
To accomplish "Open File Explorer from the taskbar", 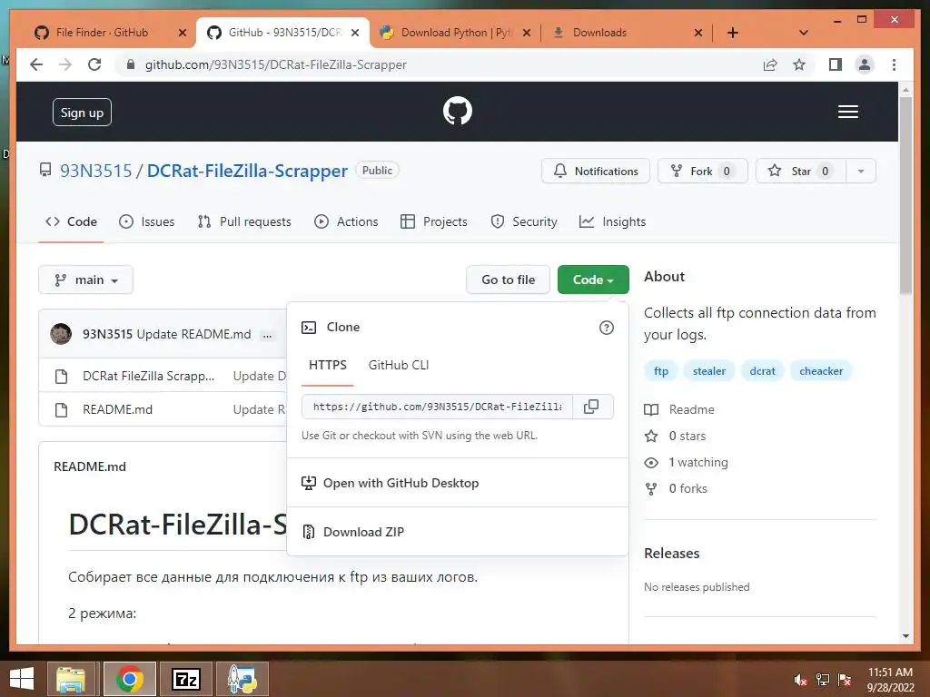I will (x=71, y=679).
